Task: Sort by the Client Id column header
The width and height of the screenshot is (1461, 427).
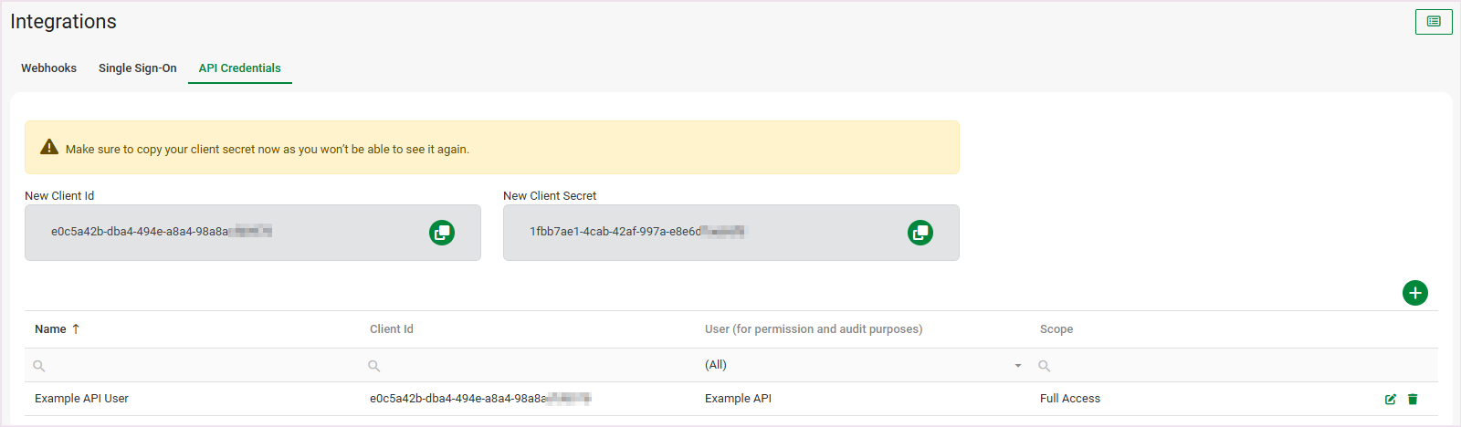Action: point(392,329)
